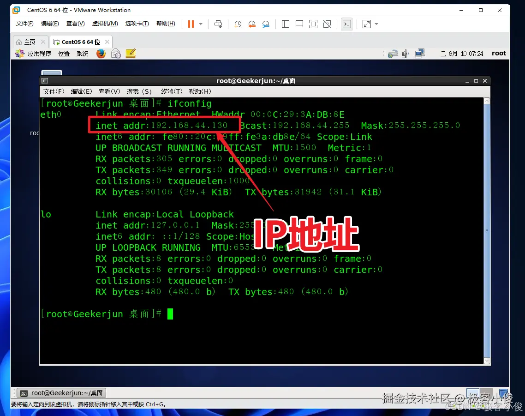The width and height of the screenshot is (525, 416).
Task: Close the terminal window
Action: click(484, 81)
